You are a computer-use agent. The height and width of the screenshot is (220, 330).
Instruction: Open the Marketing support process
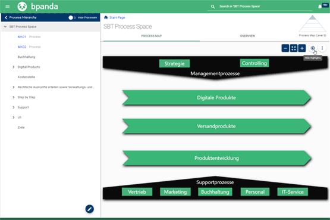(x=175, y=192)
